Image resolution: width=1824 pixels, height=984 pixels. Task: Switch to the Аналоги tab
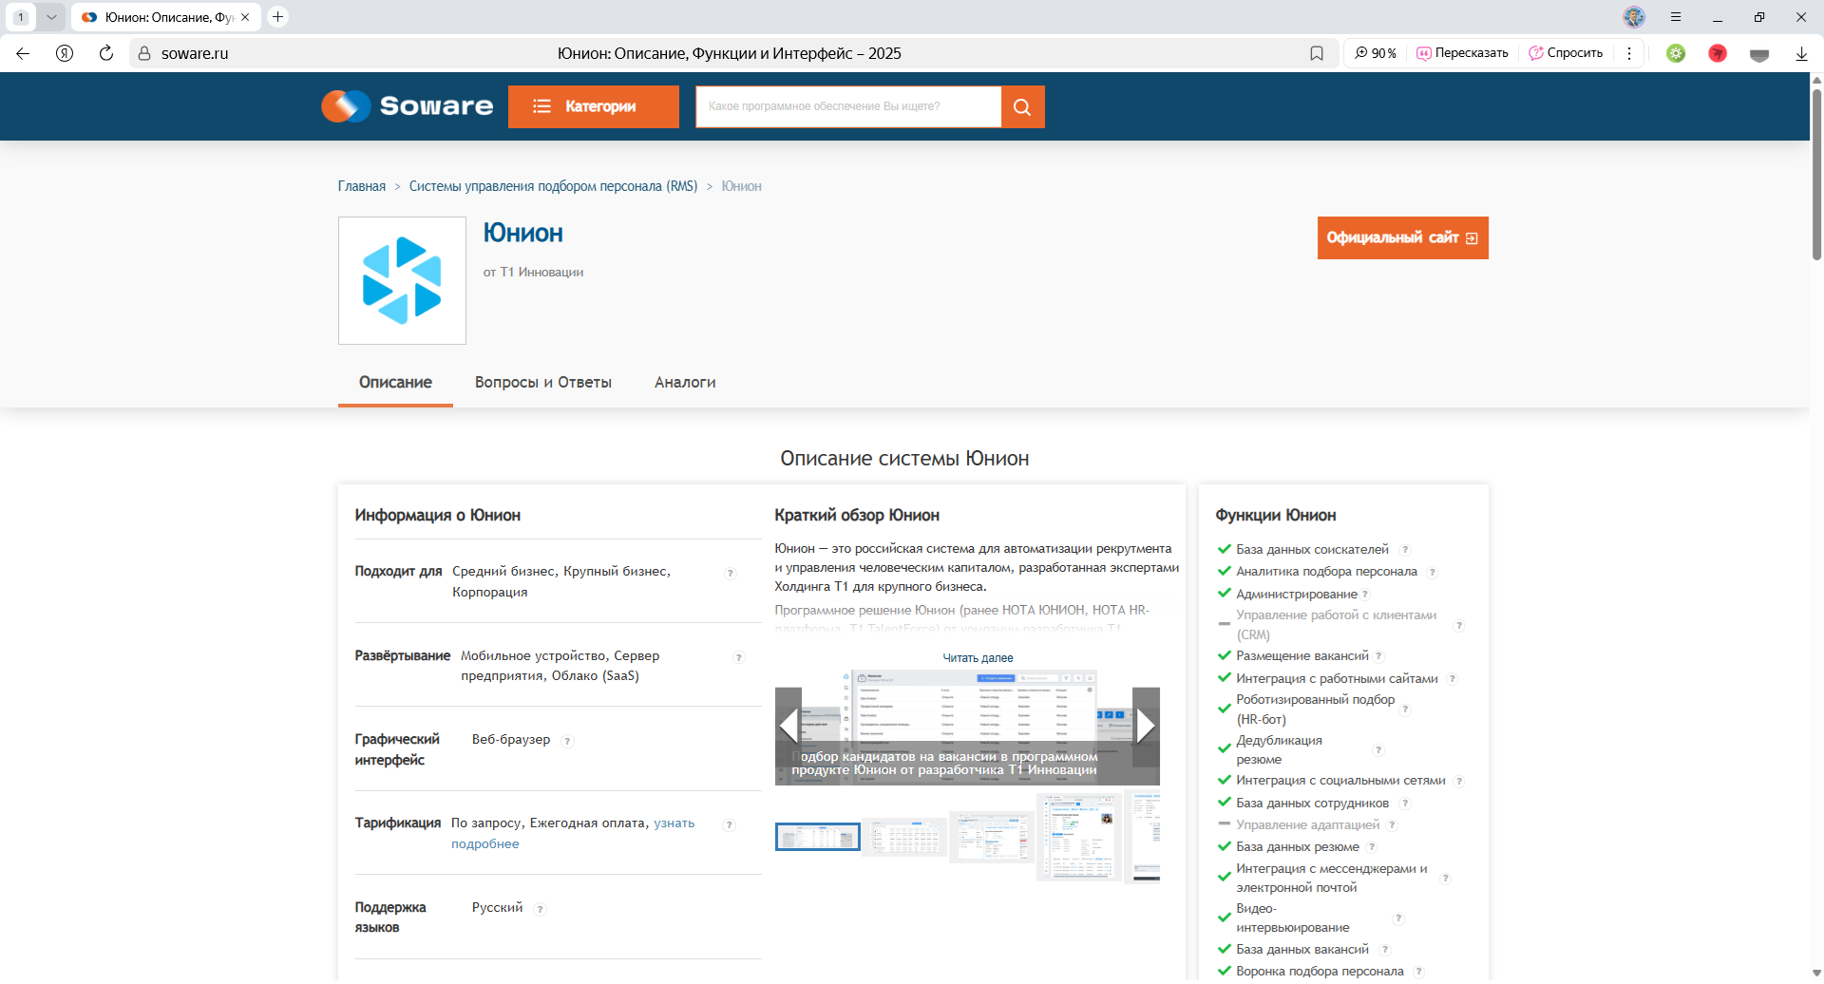coord(685,382)
